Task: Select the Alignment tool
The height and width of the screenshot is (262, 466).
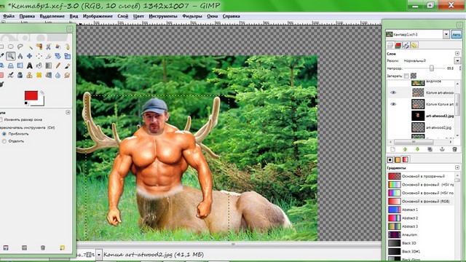Action: click(x=39, y=56)
